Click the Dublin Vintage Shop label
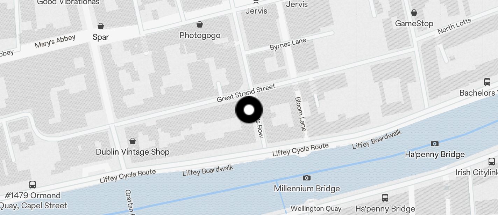The image size is (498, 215). coord(133,152)
